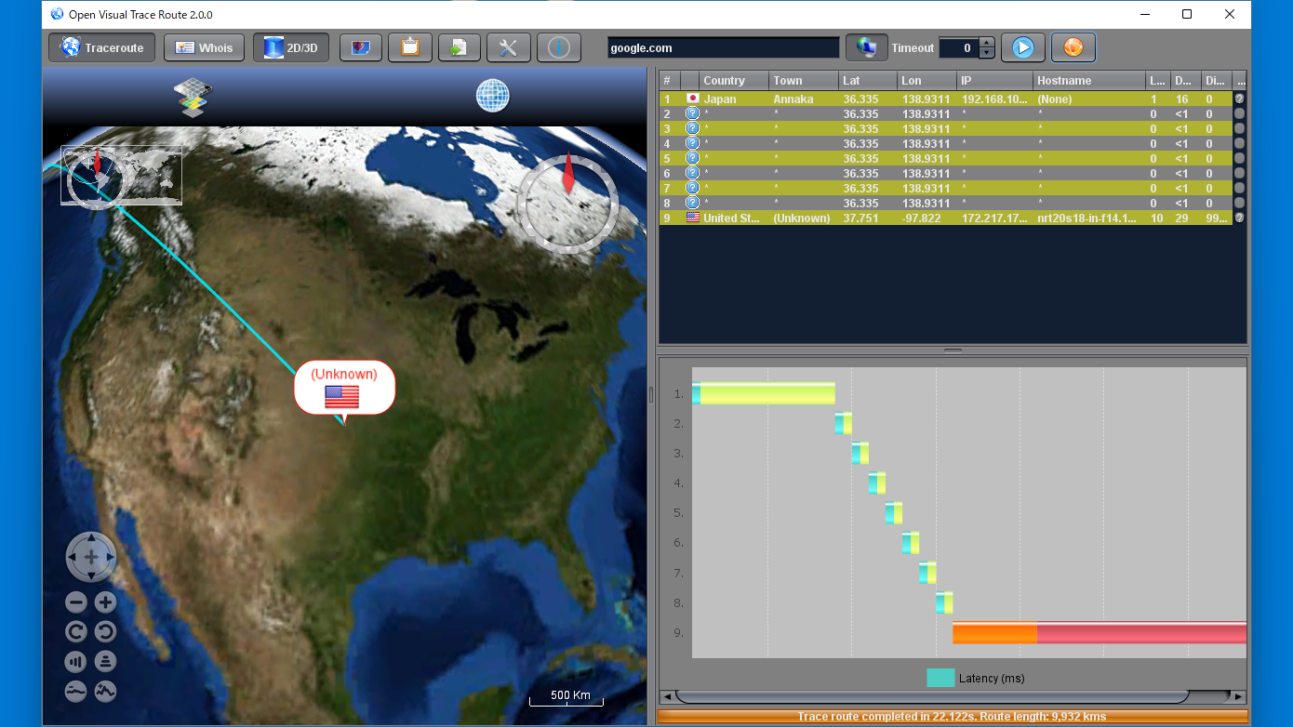Export the route using the document-arrow icon
This screenshot has height=727, width=1293.
pos(460,47)
